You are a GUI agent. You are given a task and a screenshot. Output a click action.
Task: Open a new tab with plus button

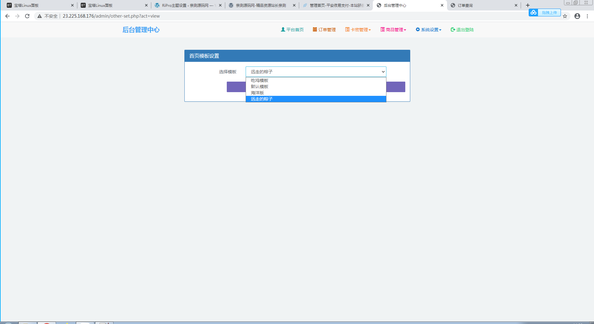point(528,5)
